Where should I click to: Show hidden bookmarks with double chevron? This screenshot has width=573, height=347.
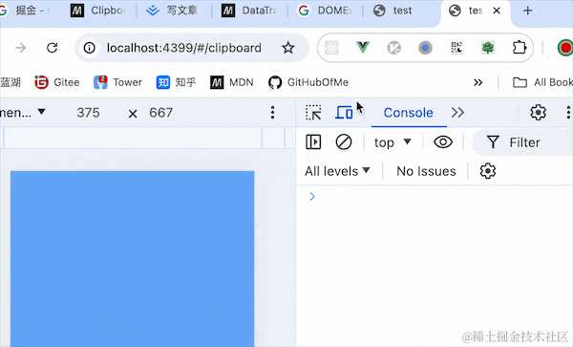pos(478,82)
